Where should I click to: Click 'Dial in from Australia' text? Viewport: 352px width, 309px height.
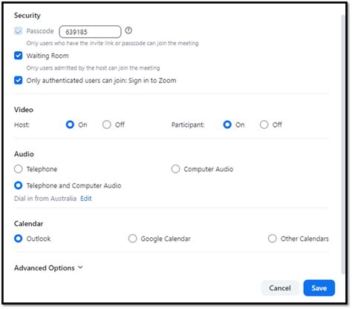(x=45, y=199)
